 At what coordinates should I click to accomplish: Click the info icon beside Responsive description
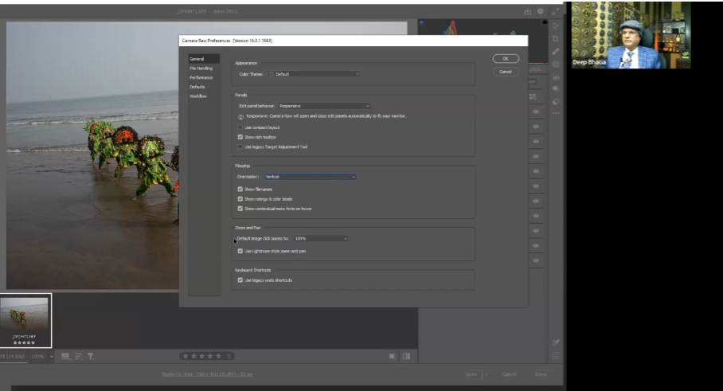[x=240, y=116]
